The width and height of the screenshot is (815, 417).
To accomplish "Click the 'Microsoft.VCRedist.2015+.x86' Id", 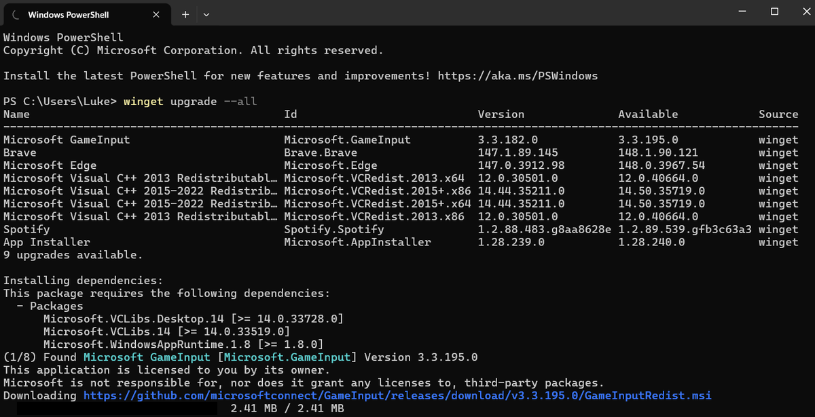I will 378,192.
